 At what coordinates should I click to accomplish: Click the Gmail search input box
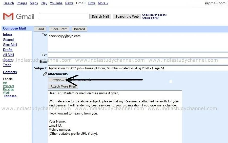click(x=63, y=16)
